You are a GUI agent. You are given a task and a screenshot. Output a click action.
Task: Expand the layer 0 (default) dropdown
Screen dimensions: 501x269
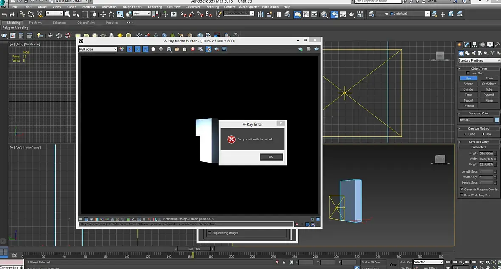pyautogui.click(x=428, y=14)
